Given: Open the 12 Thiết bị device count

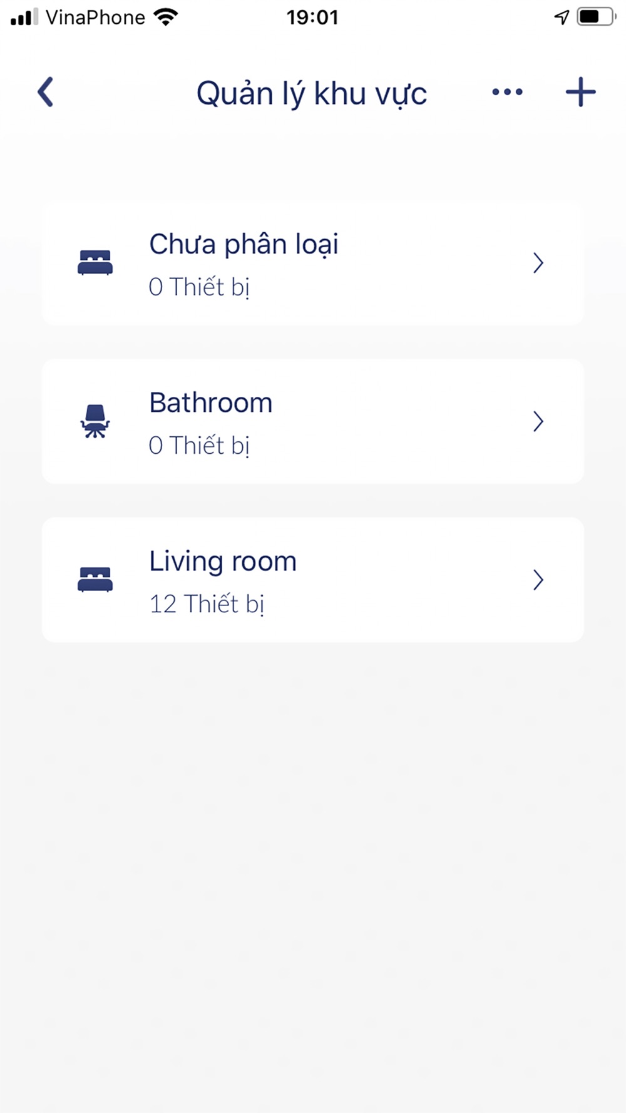Looking at the screenshot, I should (x=207, y=604).
